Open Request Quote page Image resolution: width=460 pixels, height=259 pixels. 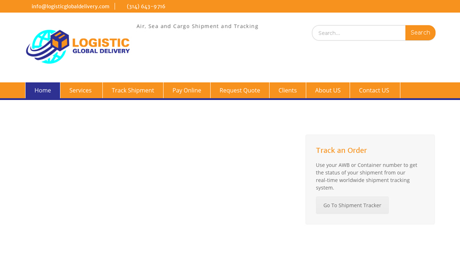(239, 90)
